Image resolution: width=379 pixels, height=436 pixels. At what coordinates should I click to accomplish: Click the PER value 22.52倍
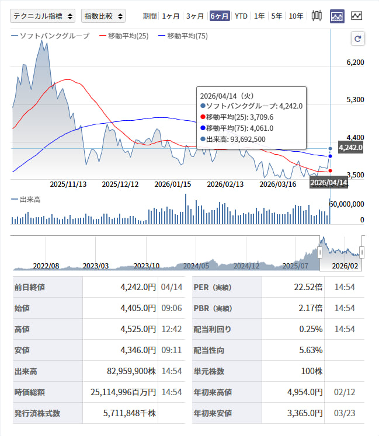pyautogui.click(x=308, y=287)
